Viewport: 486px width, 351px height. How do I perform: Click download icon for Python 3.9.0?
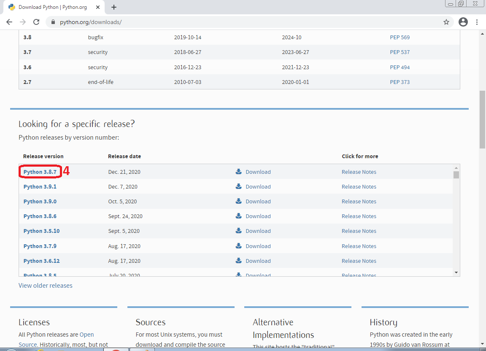(239, 201)
